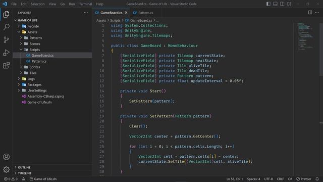This screenshot has width=323, height=182.
Task: Change UTF-8 file encoding
Action: point(268,179)
